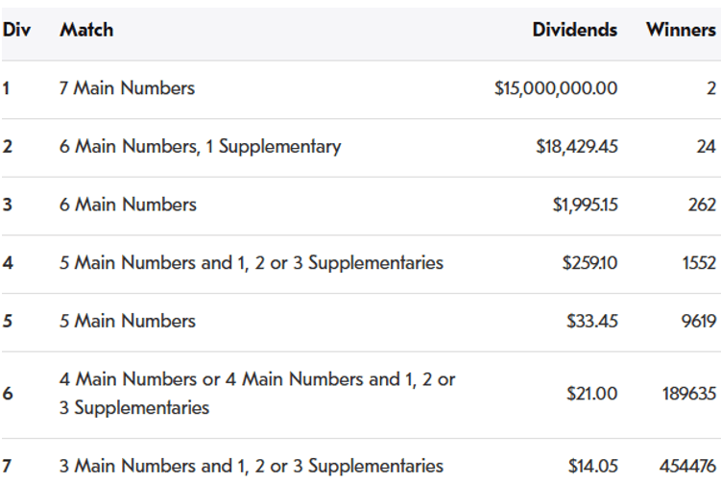The width and height of the screenshot is (721, 483).
Task: Click the $14.05 dividend for division 7
Action: (x=592, y=467)
